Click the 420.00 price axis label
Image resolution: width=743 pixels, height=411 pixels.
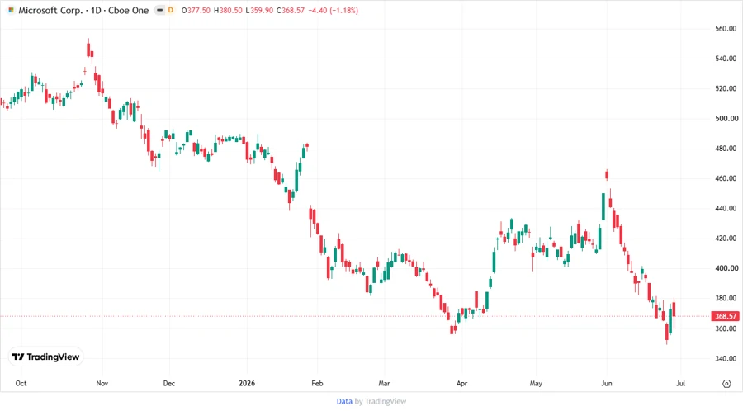click(726, 239)
